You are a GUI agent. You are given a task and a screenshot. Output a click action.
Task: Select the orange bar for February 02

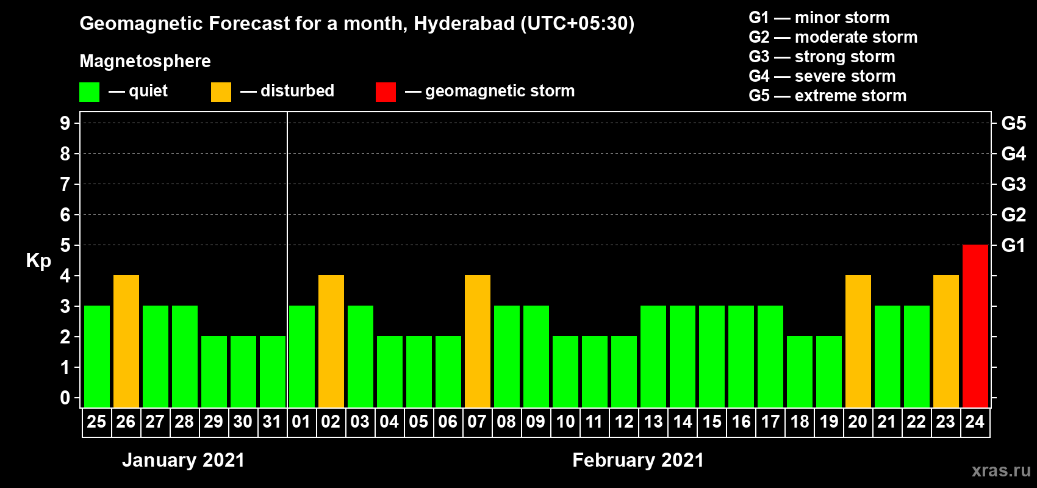331,341
